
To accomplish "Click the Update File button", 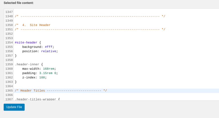I will 14,107.
